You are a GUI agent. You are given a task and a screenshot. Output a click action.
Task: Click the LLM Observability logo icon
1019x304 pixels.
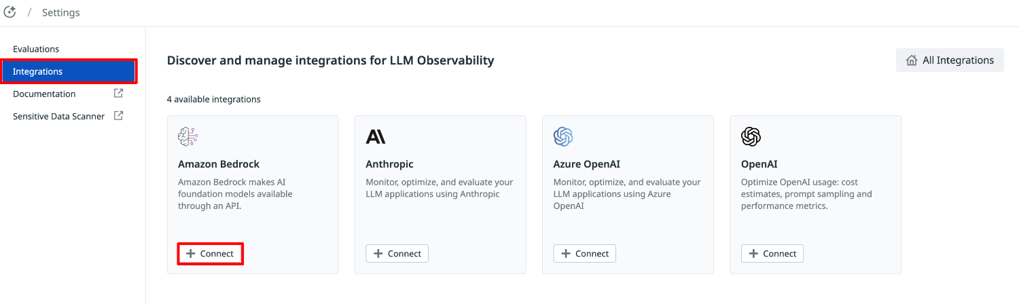[x=10, y=12]
